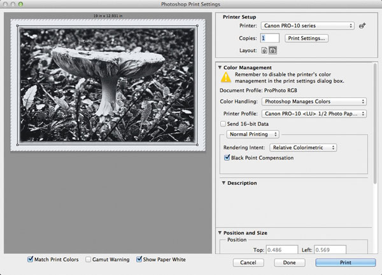Image resolution: width=382 pixels, height=275 pixels.
Task: Click the Cancel button
Action: point(248,262)
